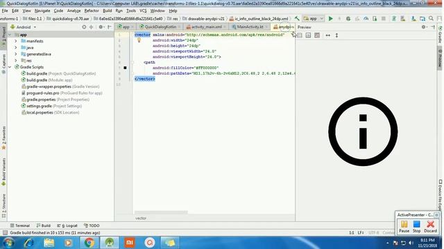Screen dimensions: 444x249
Task: Toggle the Captures side panel
Action: pyautogui.click(x=3, y=64)
